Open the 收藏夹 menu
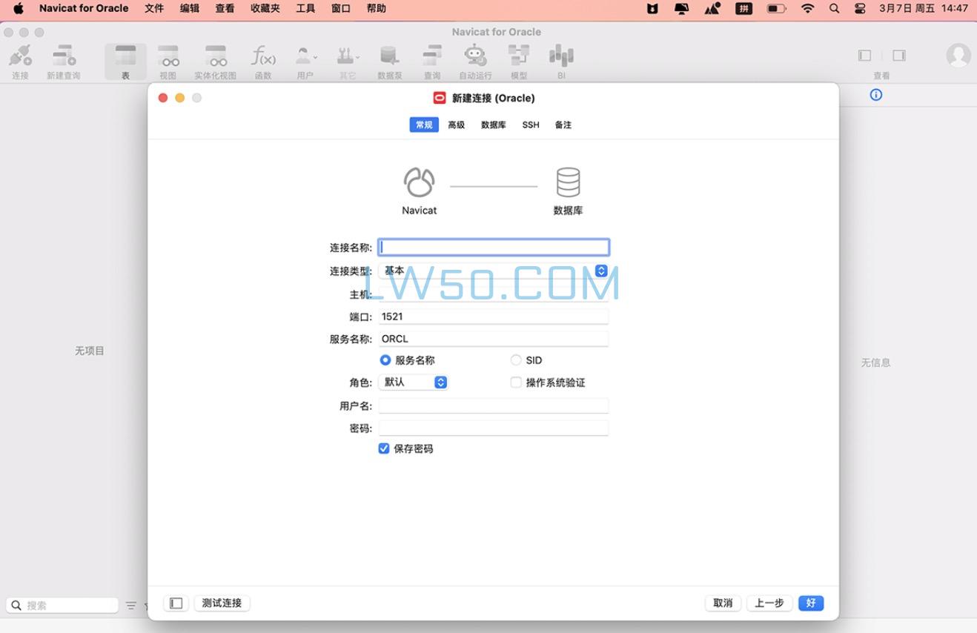 click(265, 9)
